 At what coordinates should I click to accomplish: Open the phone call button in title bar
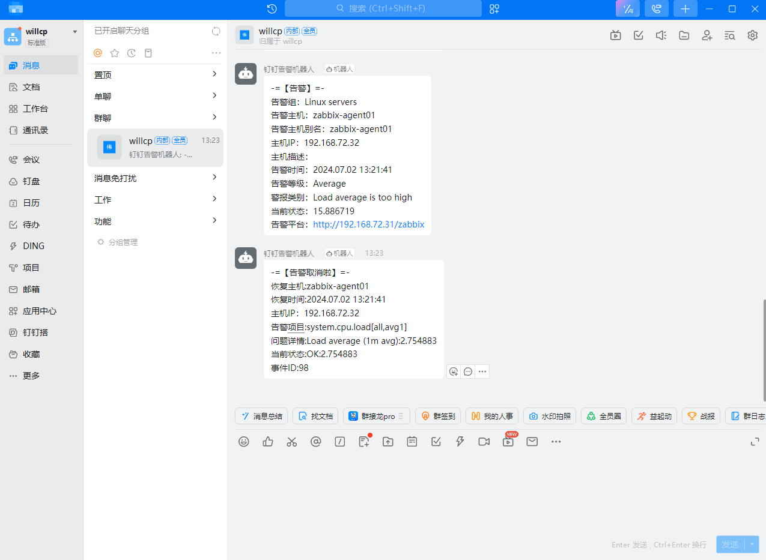coord(657,8)
